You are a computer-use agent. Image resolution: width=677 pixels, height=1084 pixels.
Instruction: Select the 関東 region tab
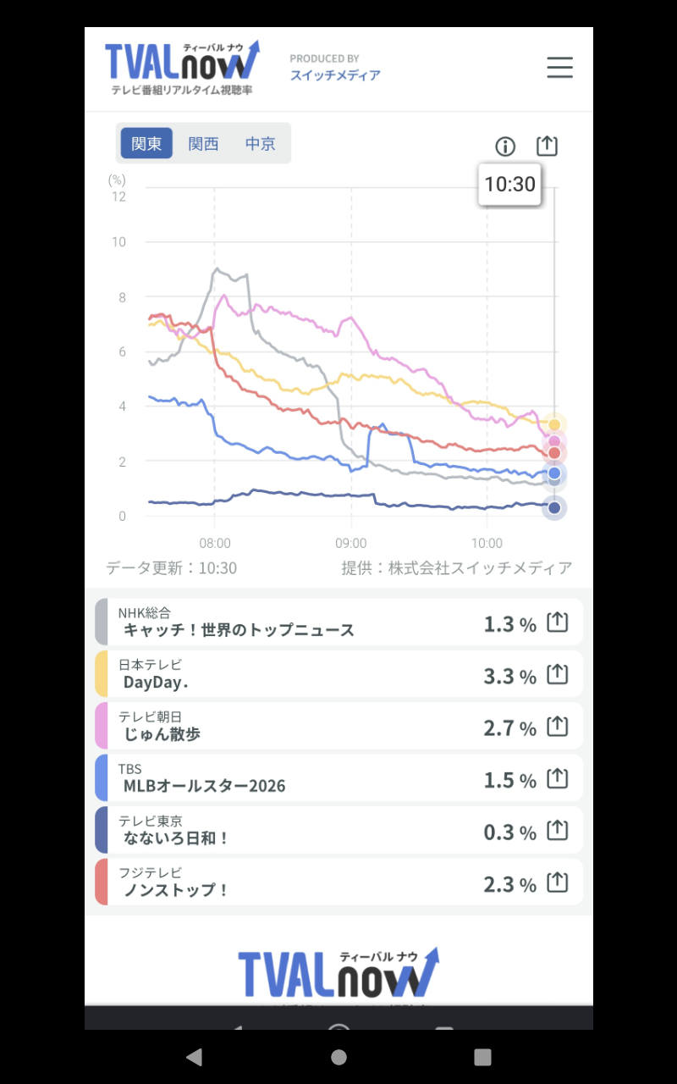click(146, 143)
